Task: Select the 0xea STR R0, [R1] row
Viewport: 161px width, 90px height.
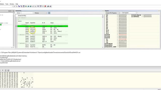Action: coord(43,33)
